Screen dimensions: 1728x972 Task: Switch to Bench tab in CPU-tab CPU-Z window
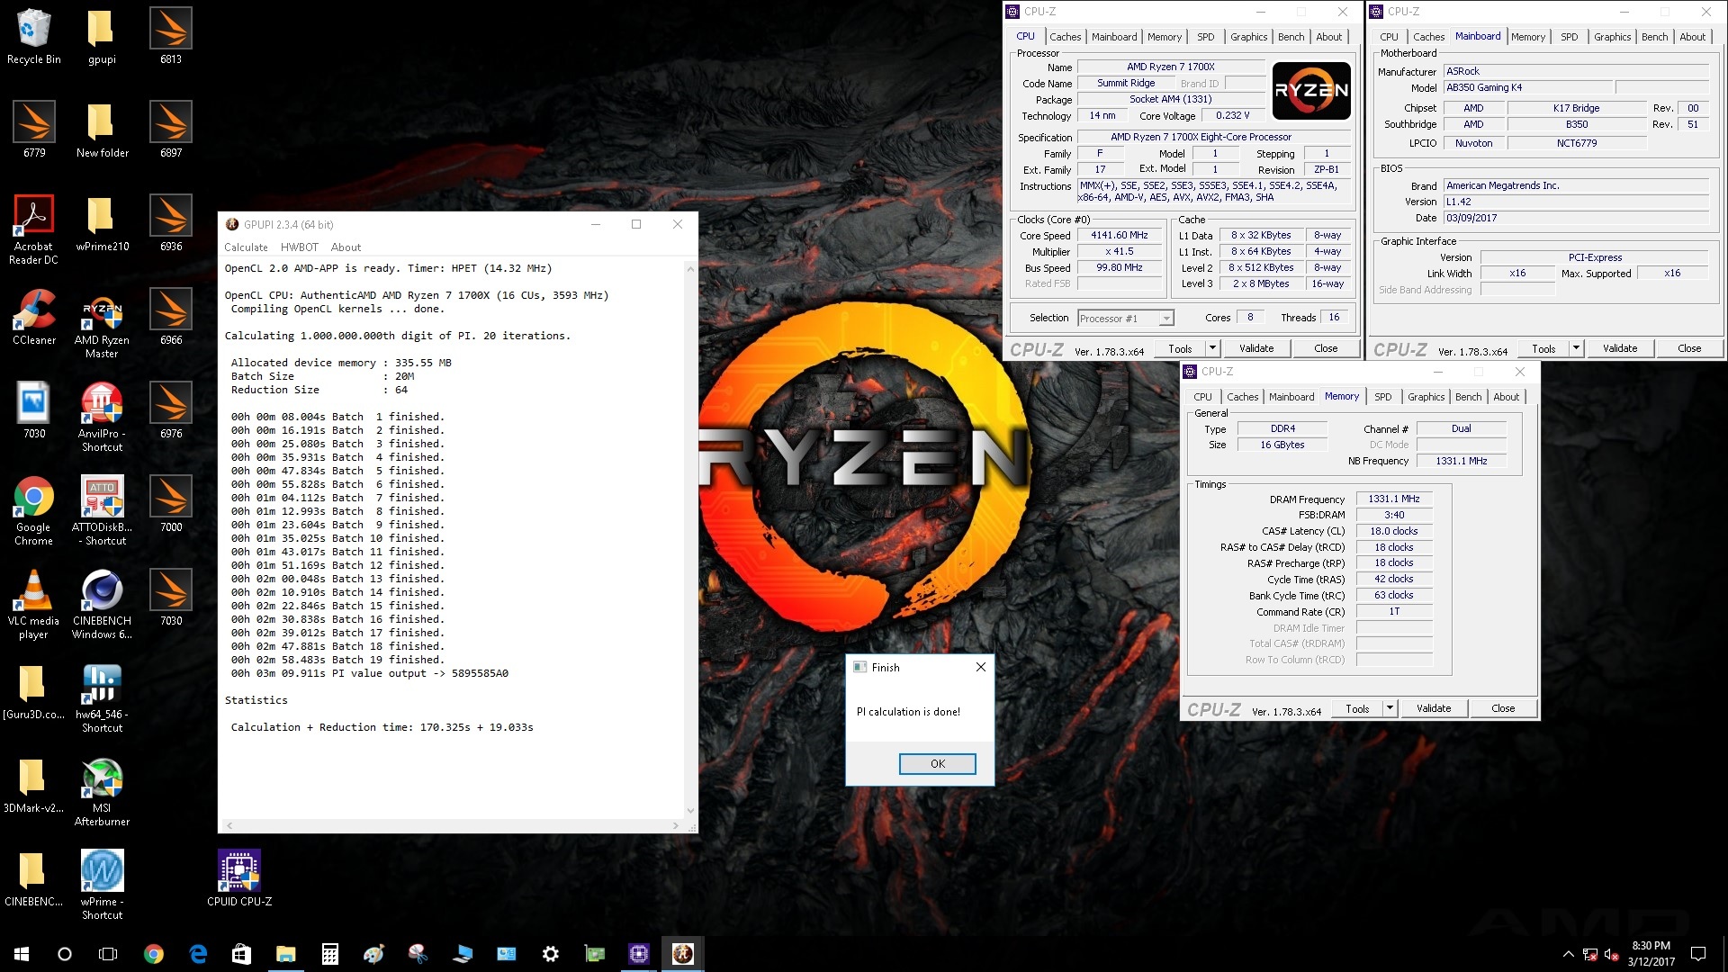click(x=1291, y=37)
